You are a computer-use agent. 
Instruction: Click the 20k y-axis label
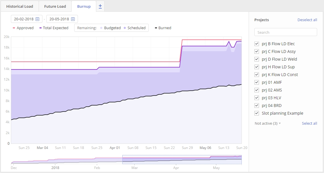(7, 37)
